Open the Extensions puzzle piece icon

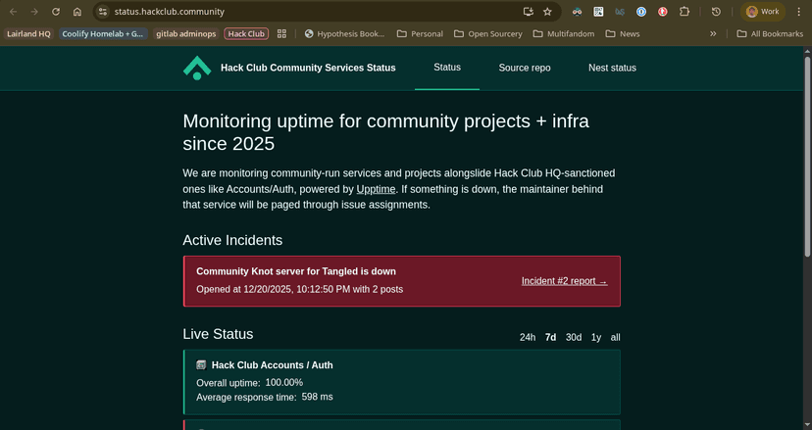coord(685,12)
